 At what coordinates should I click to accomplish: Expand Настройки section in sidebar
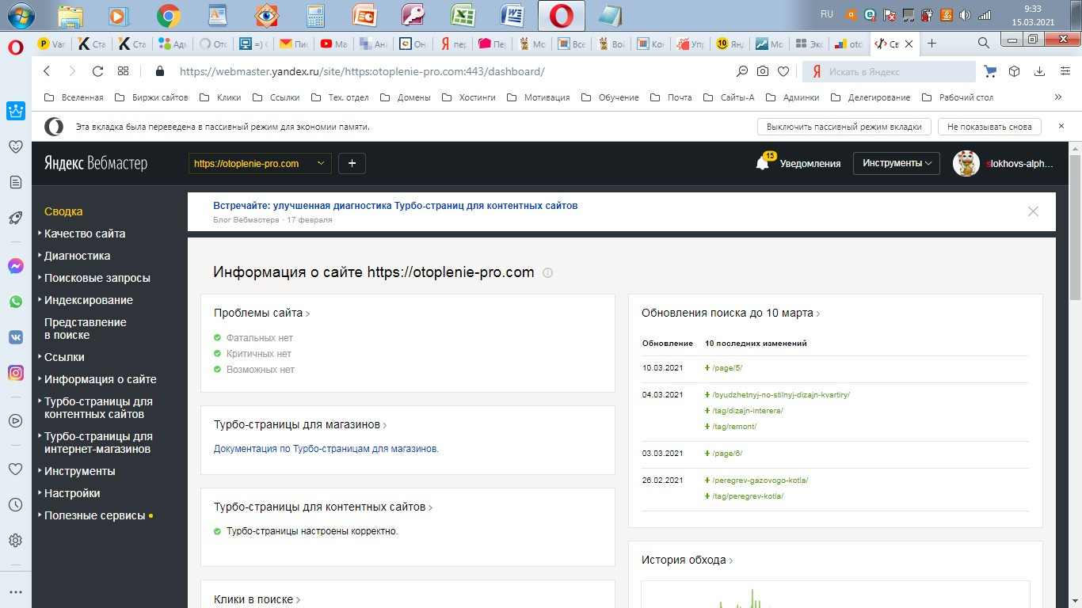[x=72, y=493]
